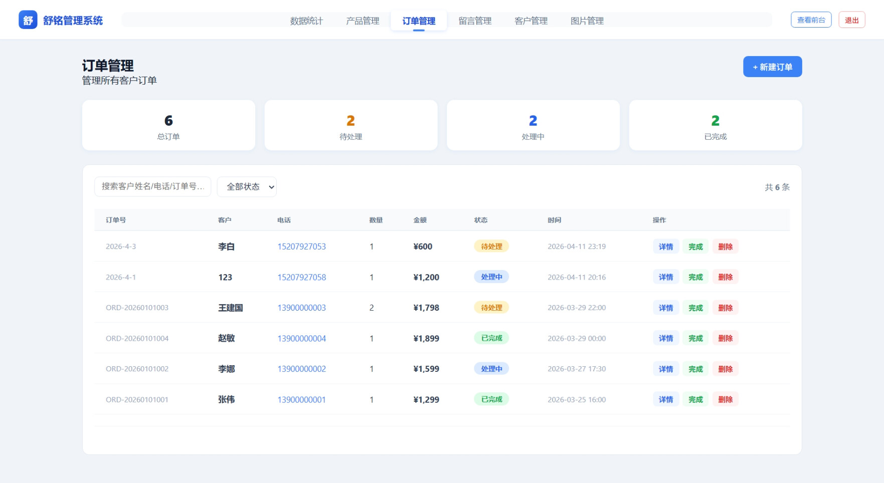Delete 张伟's order ORD-20260101001
Image resolution: width=884 pixels, height=483 pixels.
tap(725, 399)
